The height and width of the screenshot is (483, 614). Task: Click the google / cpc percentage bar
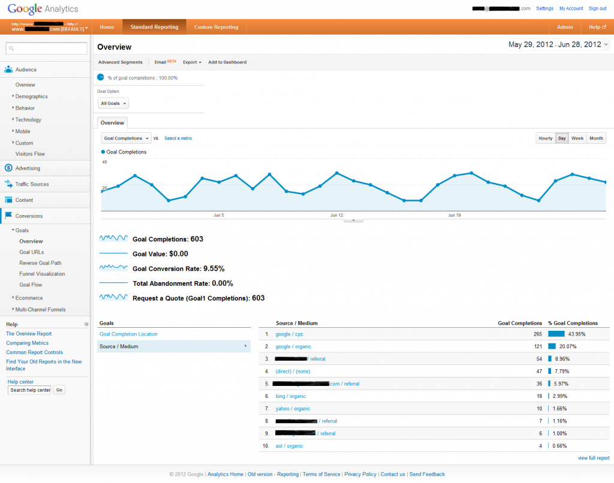(556, 334)
